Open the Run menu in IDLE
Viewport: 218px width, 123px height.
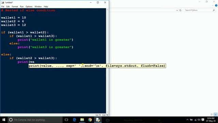pyautogui.click(x=22, y=6)
